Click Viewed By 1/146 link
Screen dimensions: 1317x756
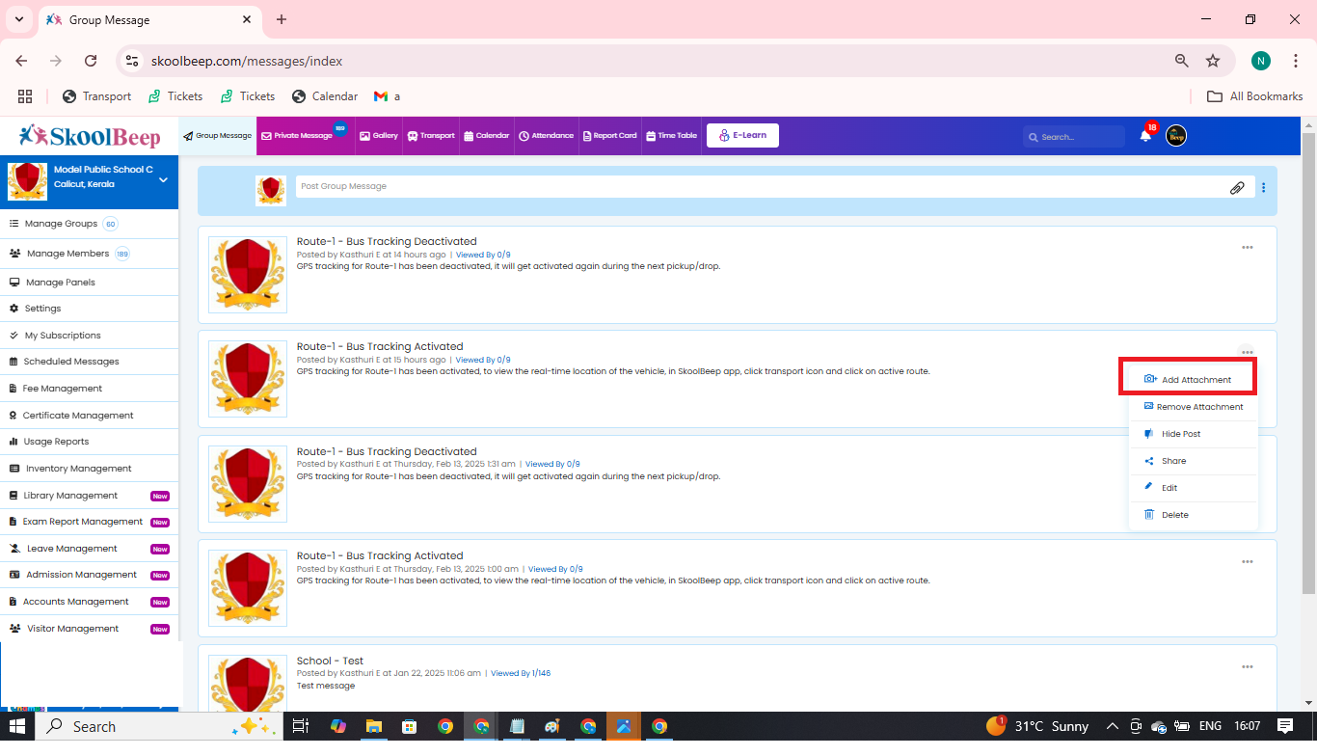pyautogui.click(x=521, y=674)
